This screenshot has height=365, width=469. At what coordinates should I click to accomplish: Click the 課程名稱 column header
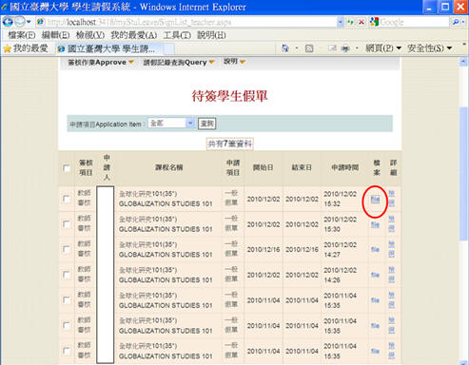[168, 167]
